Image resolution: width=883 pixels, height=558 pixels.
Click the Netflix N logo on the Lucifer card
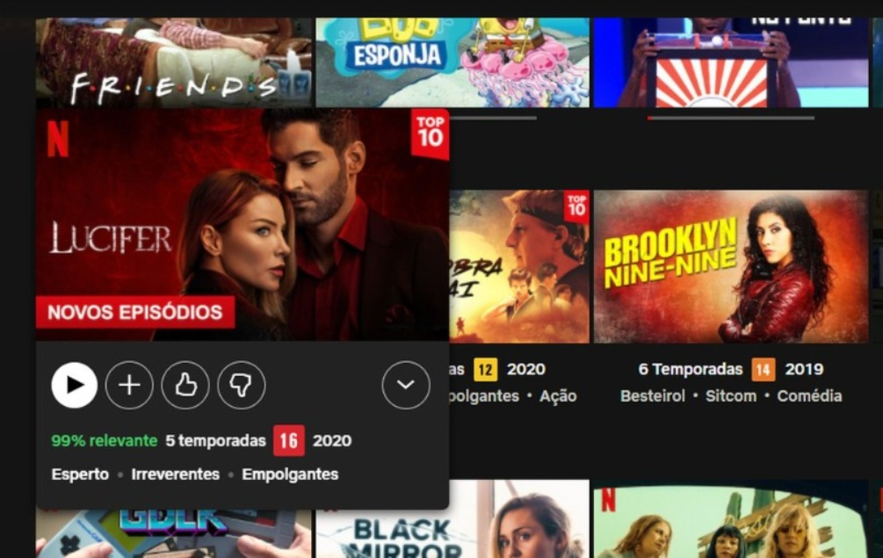57,139
